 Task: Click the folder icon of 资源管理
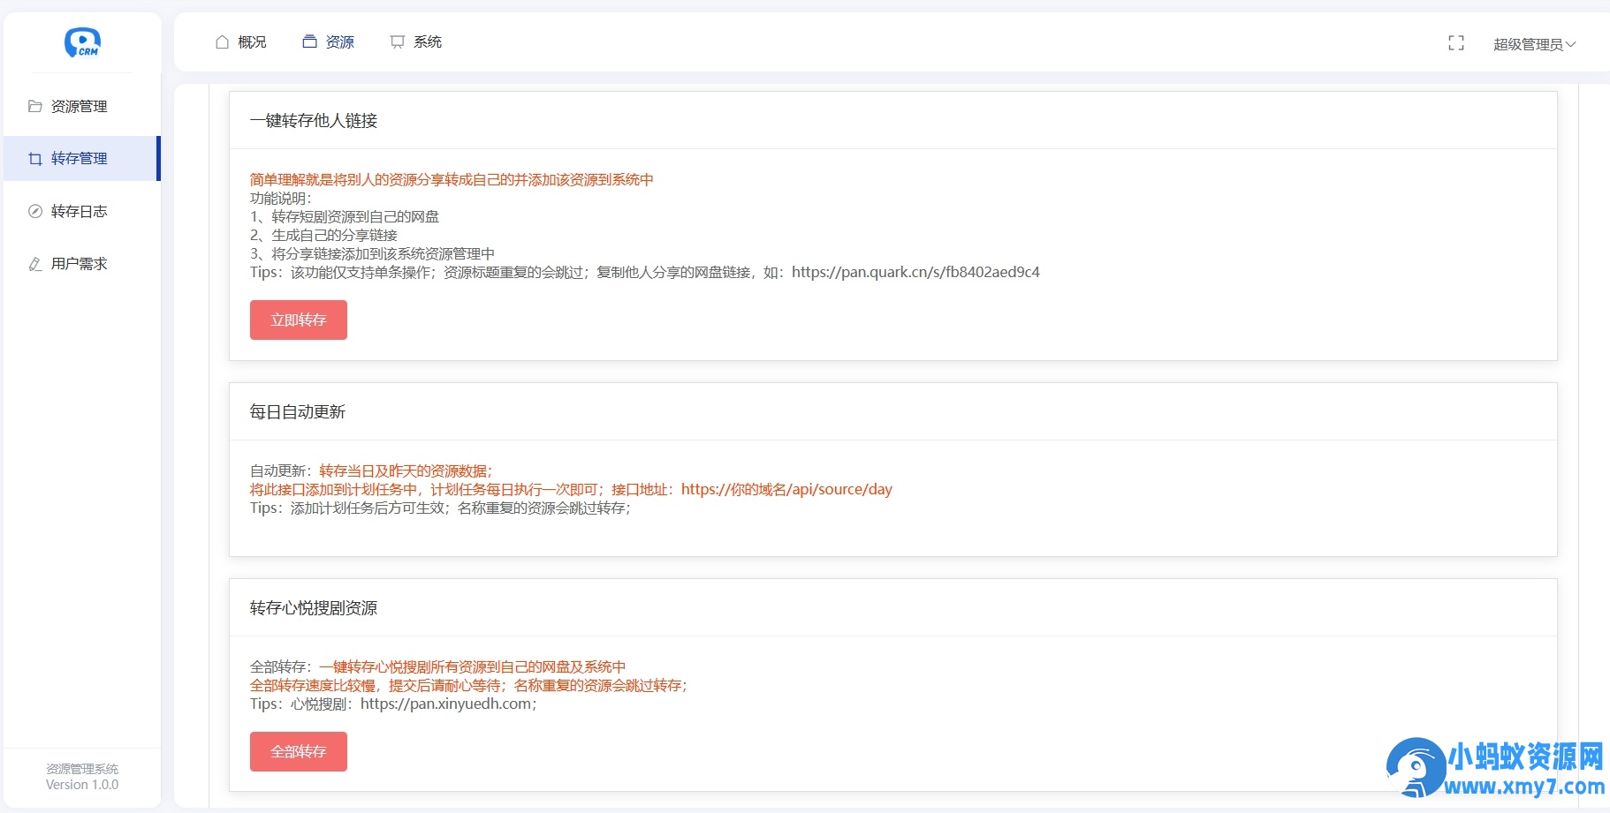[34, 106]
